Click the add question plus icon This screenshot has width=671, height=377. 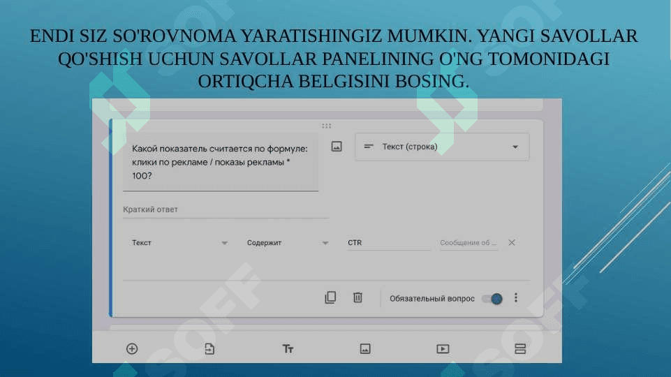(132, 349)
